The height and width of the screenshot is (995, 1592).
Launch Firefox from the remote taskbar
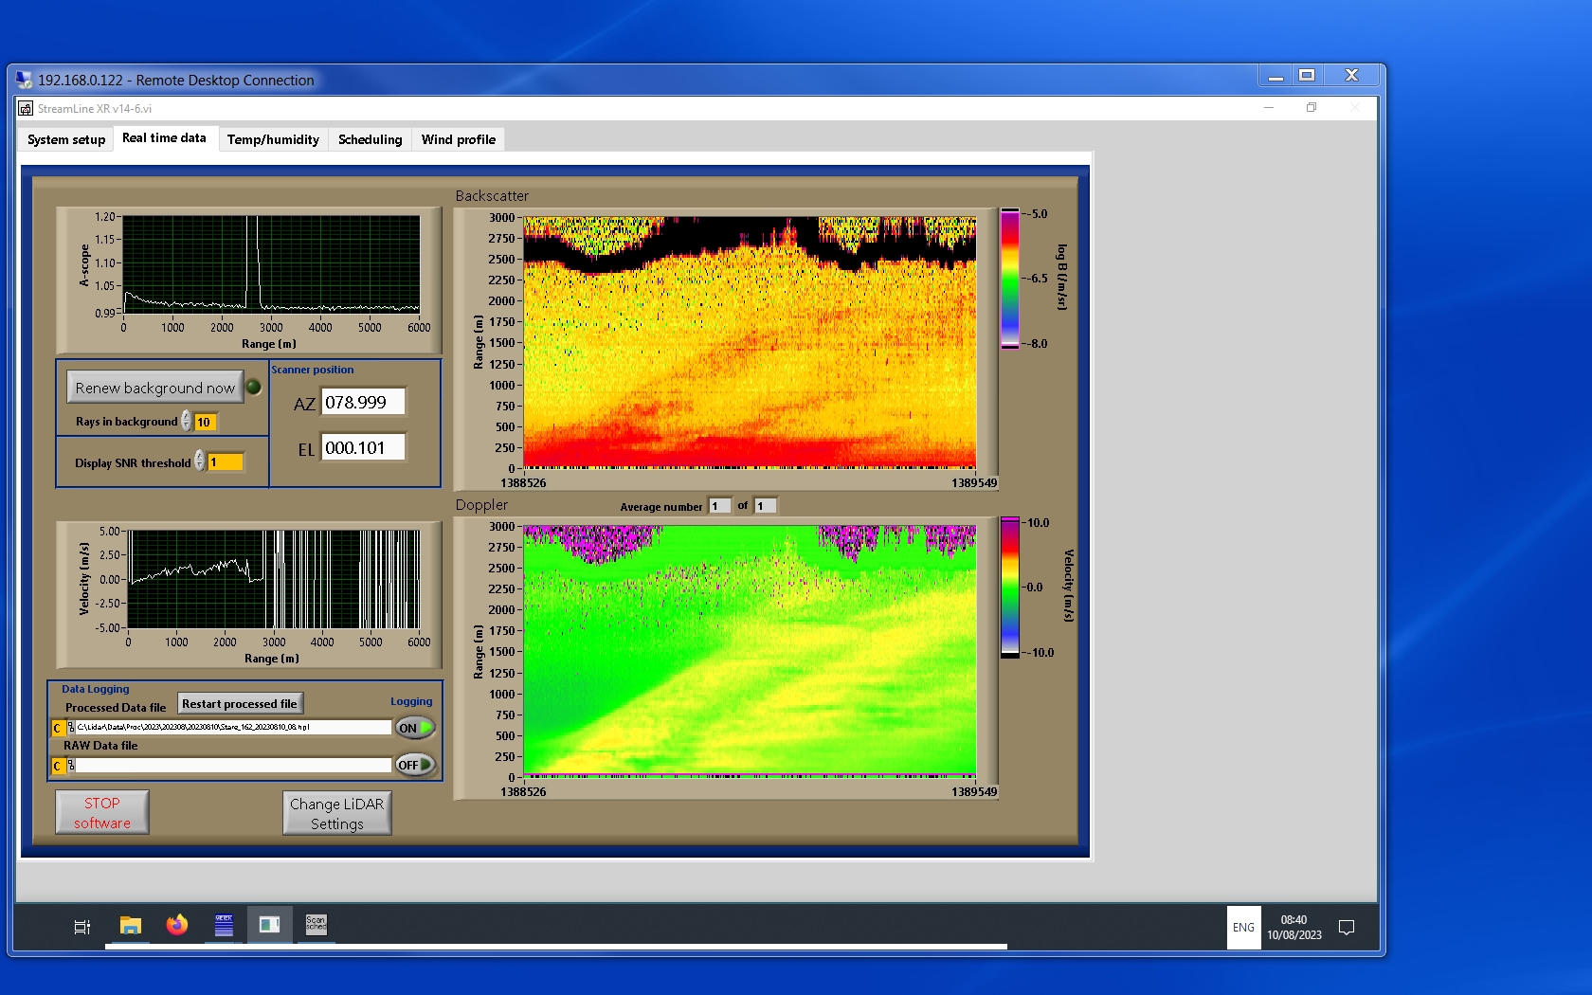(x=177, y=926)
